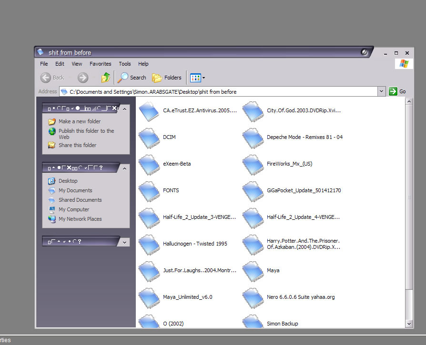Open the Tools menu

pyautogui.click(x=124, y=63)
